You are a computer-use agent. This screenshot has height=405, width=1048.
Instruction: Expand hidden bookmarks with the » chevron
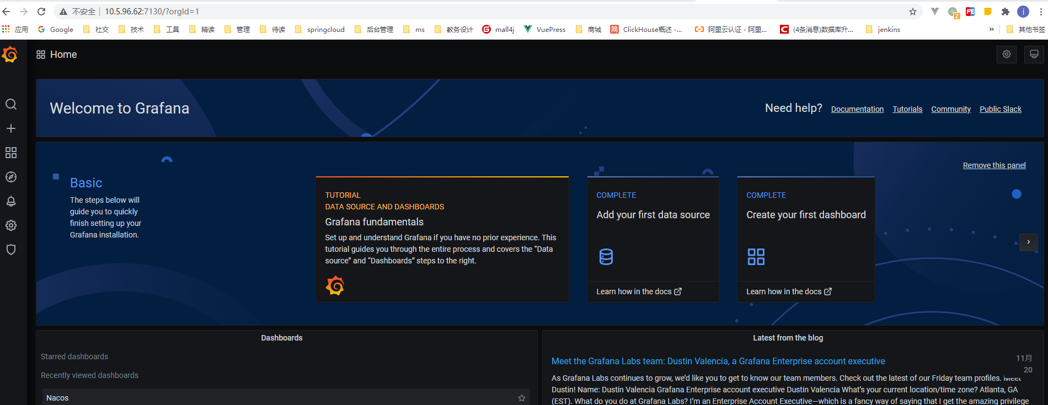pyautogui.click(x=992, y=29)
